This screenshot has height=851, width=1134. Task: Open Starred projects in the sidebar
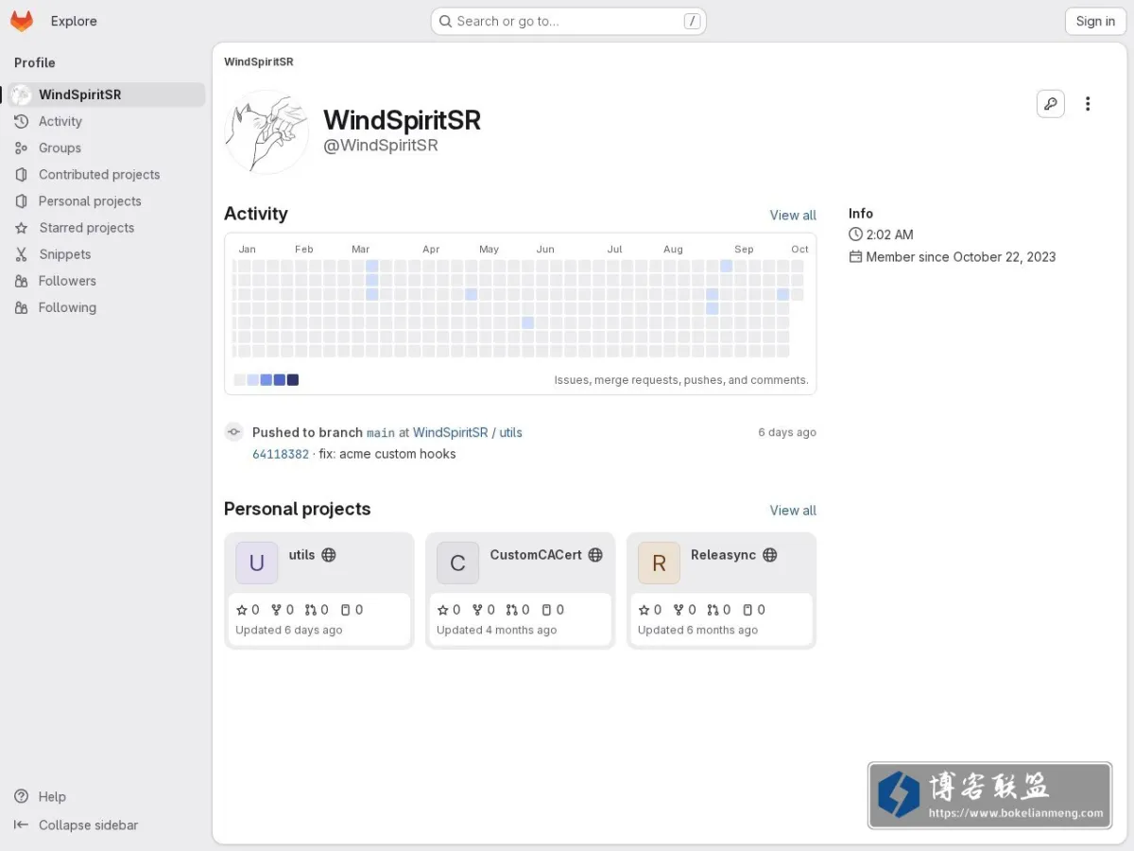pos(106,228)
